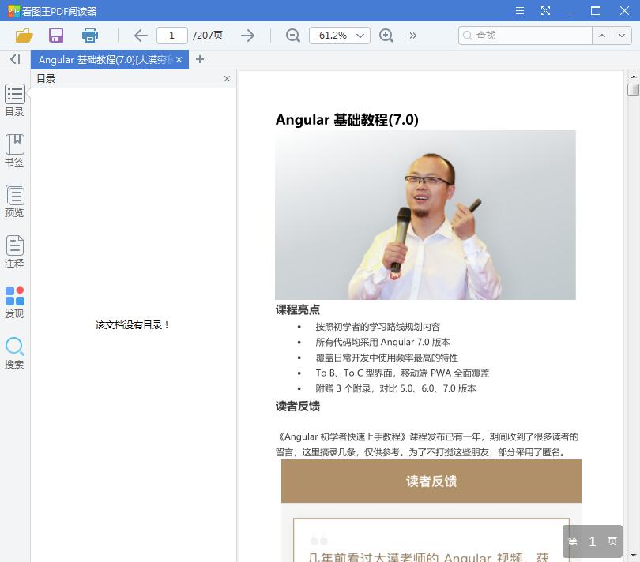Show the 预览 page thumbnails panel
This screenshot has width=640, height=562.
(x=14, y=199)
